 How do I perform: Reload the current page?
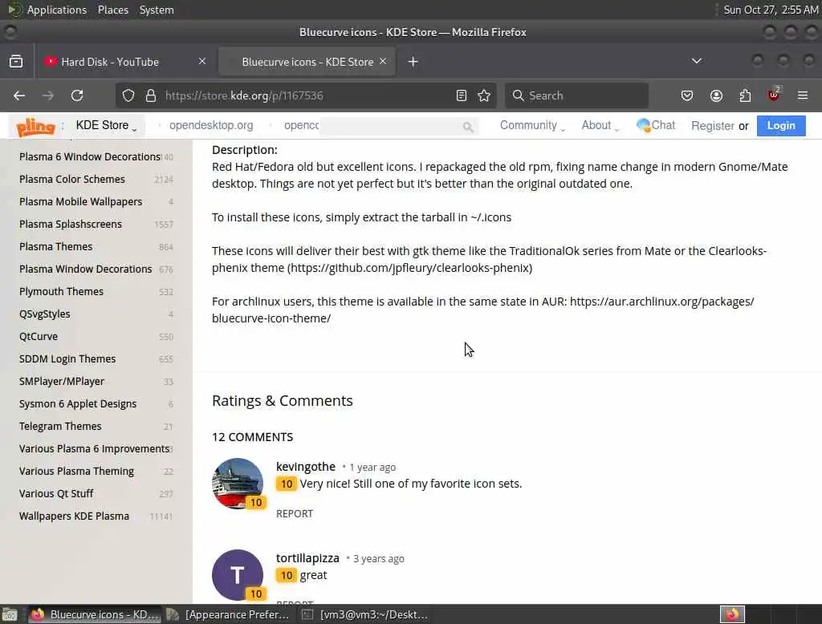(77, 95)
